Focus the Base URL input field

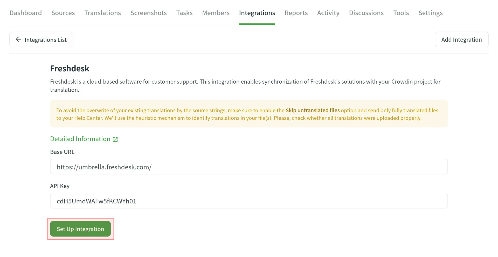coord(249,167)
